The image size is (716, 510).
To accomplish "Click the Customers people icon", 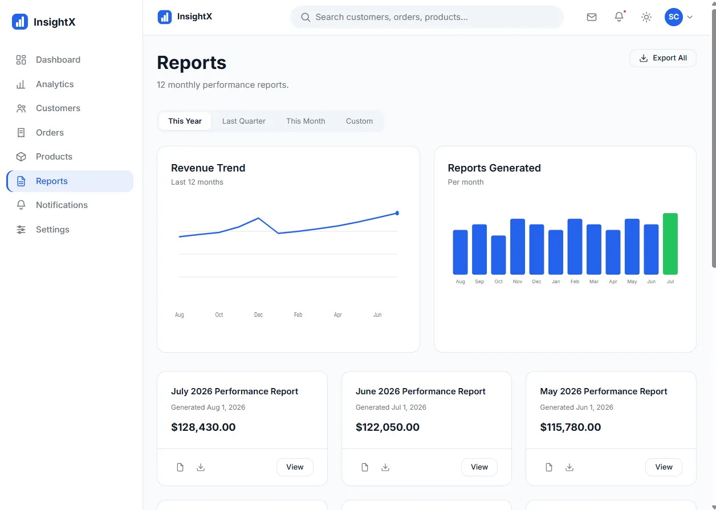I will pos(21,108).
